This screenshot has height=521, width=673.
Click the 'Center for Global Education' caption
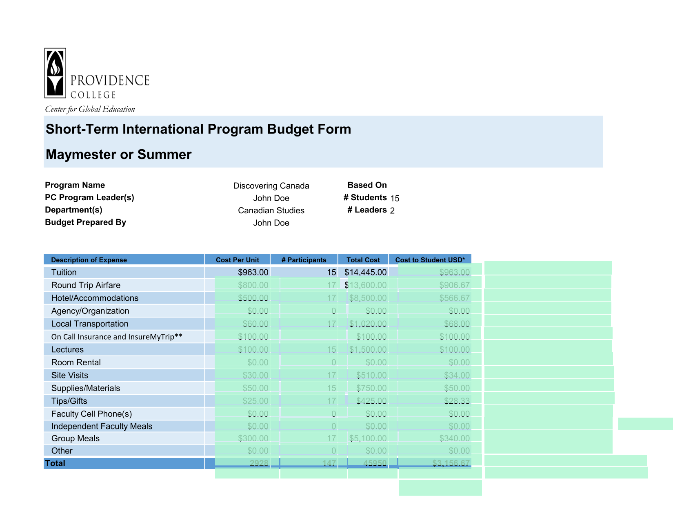click(90, 109)
